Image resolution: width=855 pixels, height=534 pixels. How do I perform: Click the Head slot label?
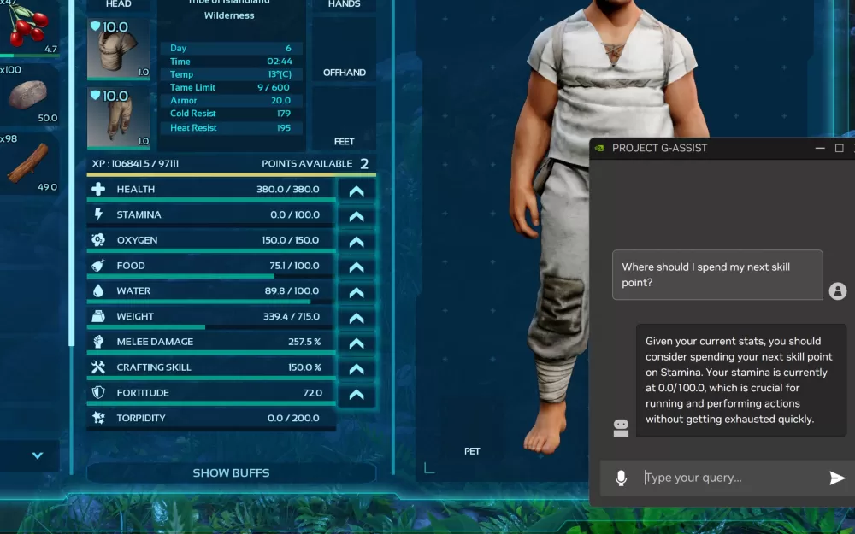(118, 4)
